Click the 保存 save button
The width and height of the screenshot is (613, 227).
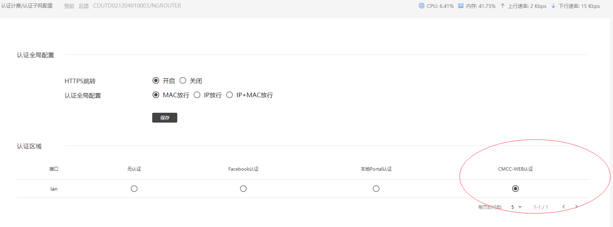click(165, 118)
